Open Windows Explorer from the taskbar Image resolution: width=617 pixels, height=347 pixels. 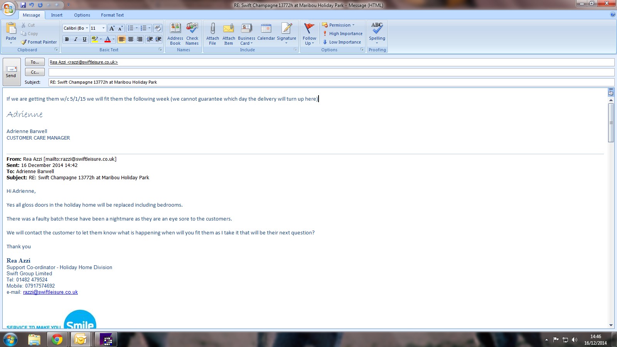pos(34,340)
